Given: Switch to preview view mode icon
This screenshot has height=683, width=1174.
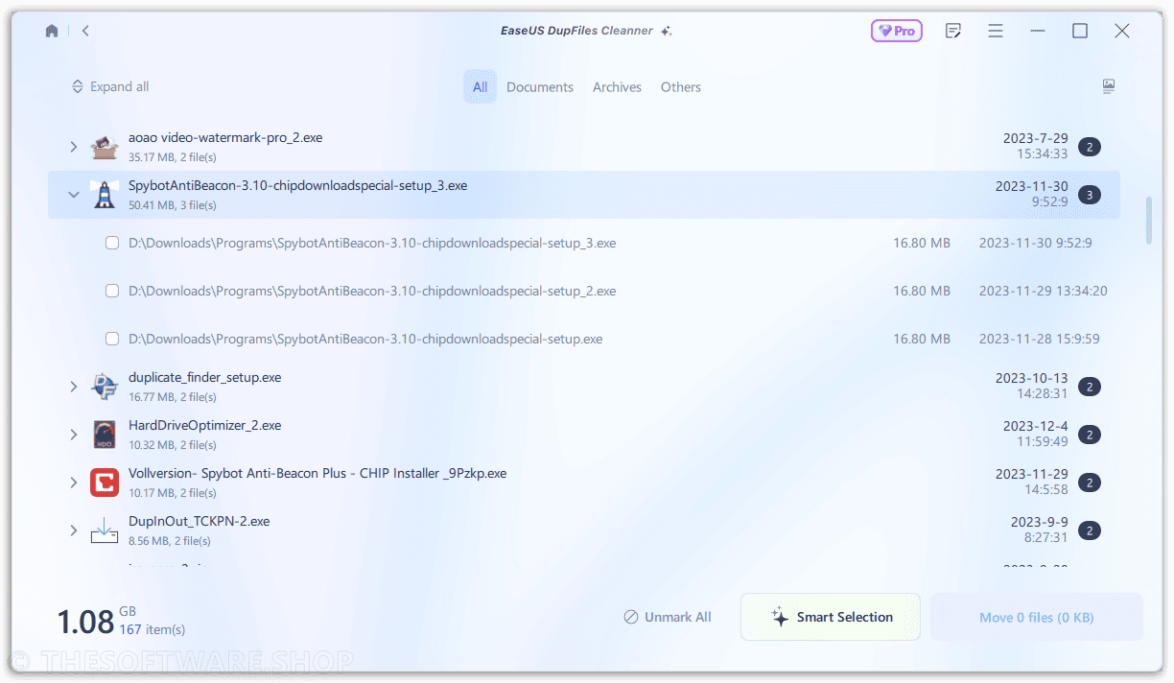Looking at the screenshot, I should (x=1109, y=86).
